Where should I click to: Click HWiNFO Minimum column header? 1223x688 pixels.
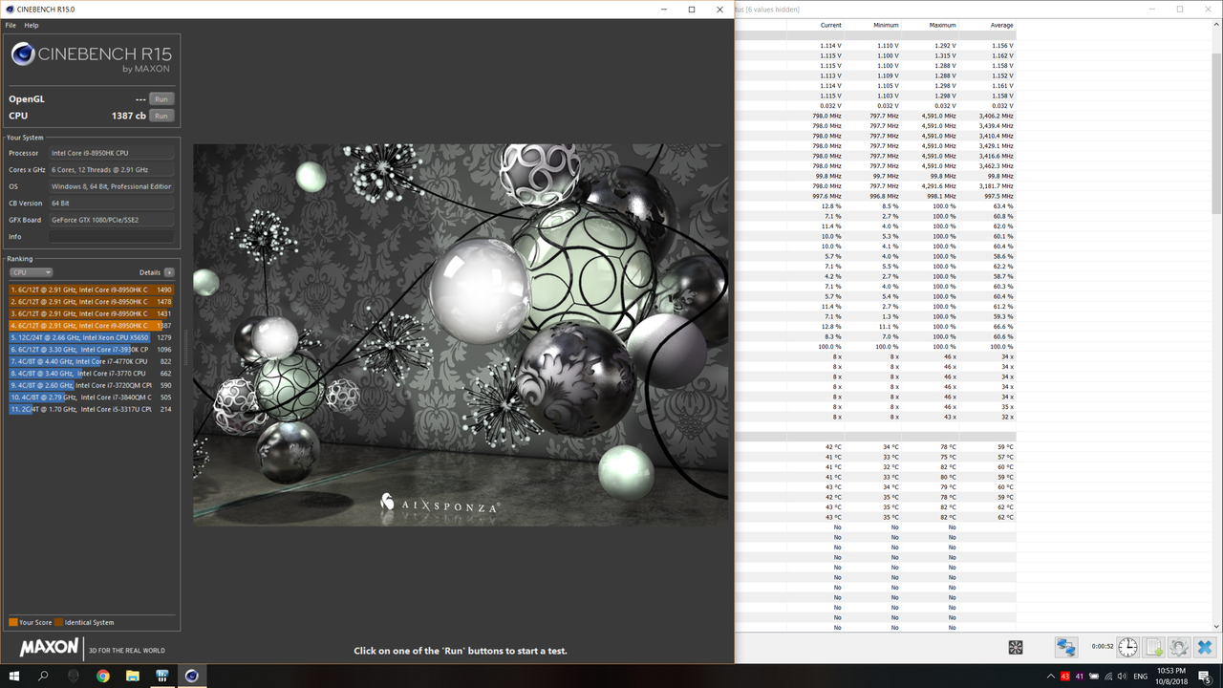pos(886,25)
